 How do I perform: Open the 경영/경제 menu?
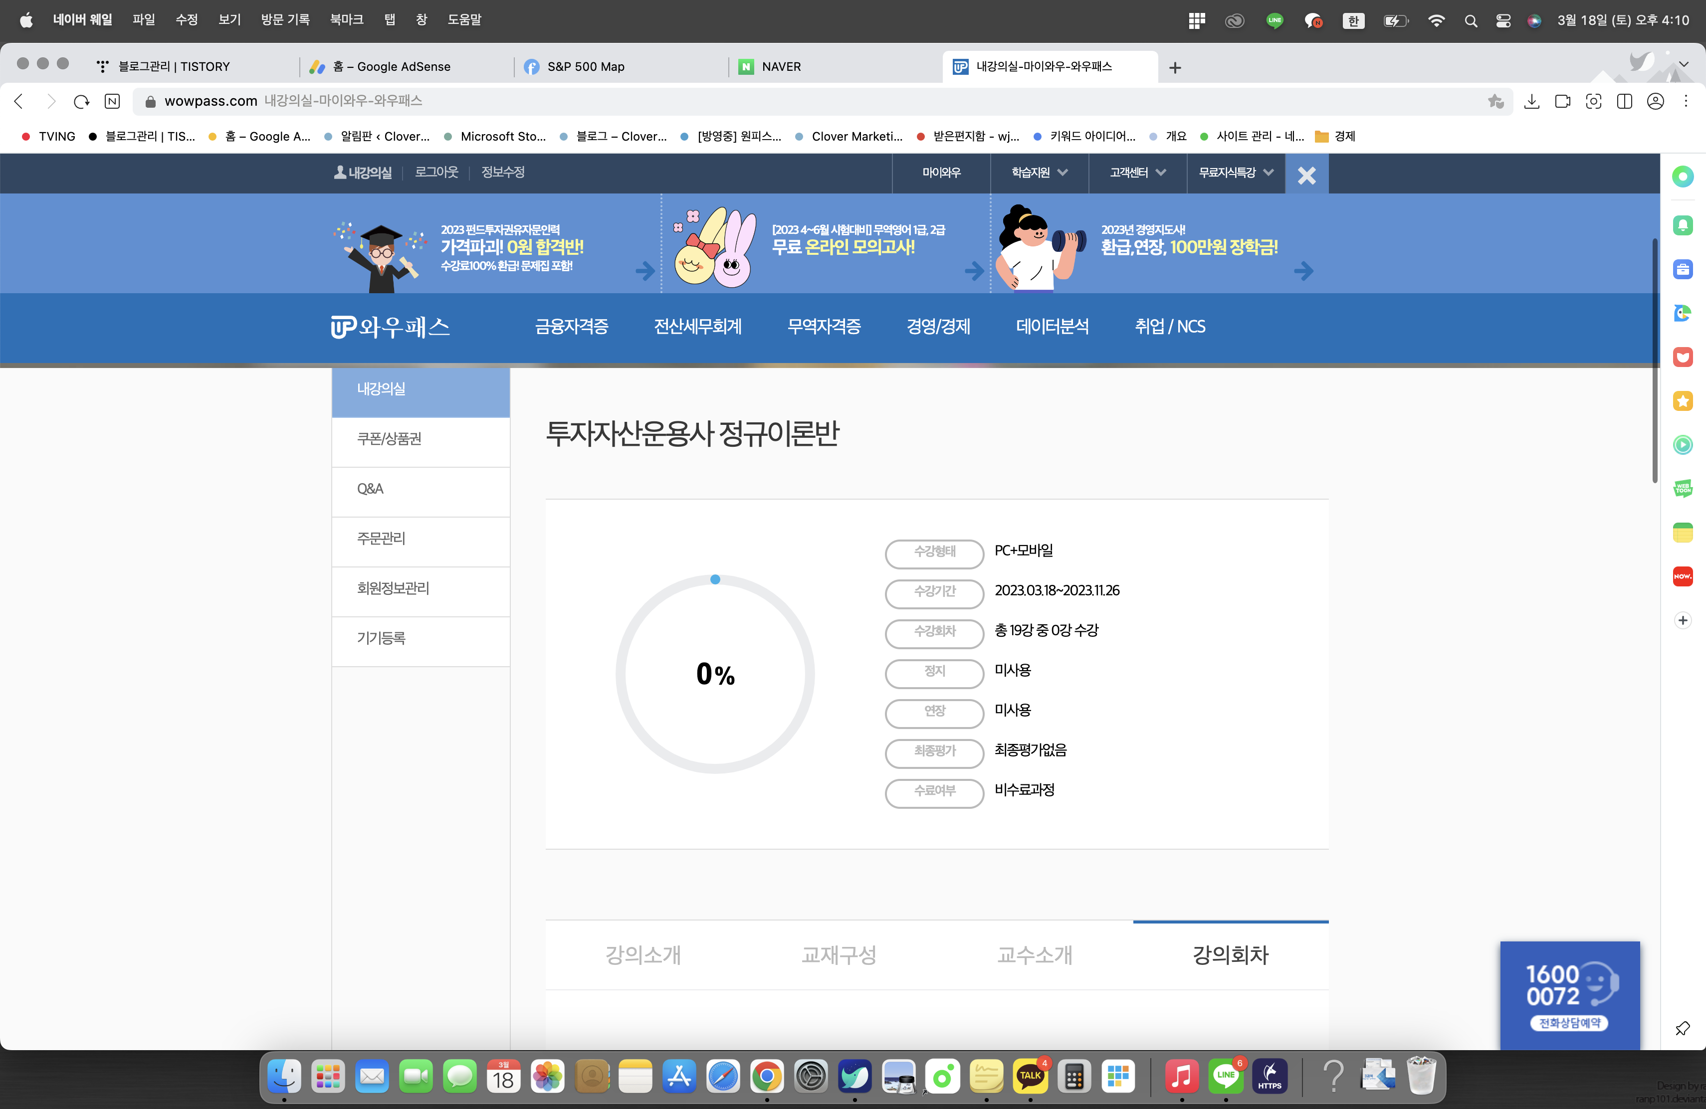[x=938, y=327]
